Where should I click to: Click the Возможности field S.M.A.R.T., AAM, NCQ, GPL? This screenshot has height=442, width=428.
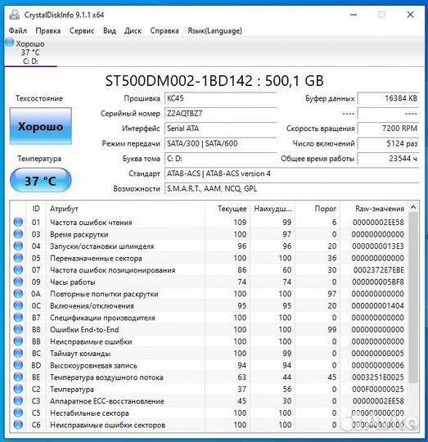(x=291, y=188)
